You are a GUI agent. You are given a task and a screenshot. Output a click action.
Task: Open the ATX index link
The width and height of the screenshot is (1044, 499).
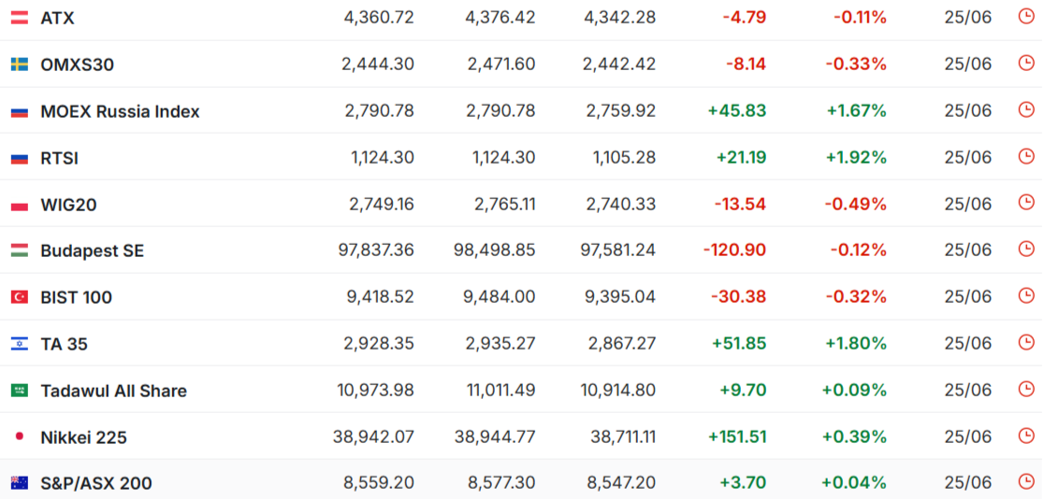(57, 18)
